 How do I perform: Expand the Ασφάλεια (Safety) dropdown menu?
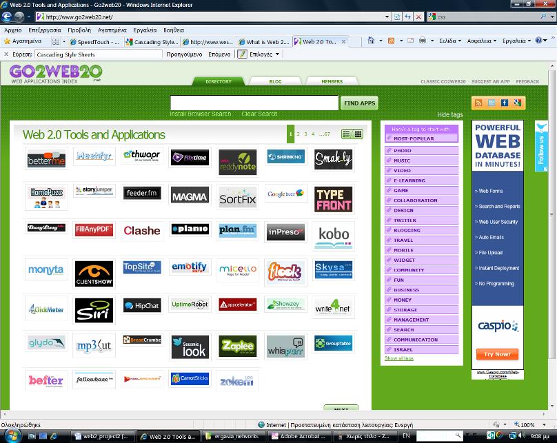tap(481, 41)
